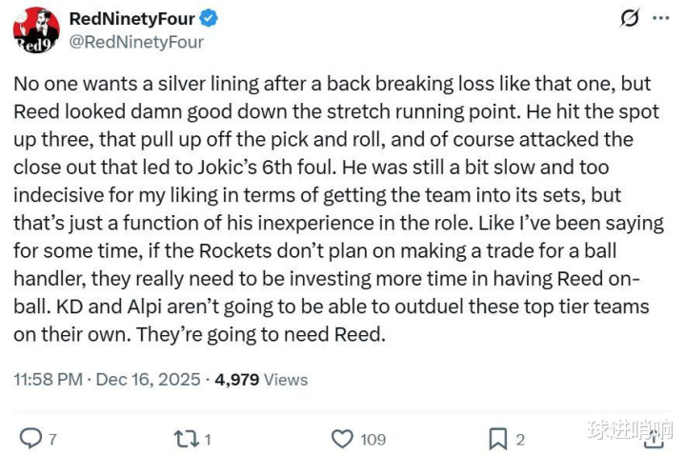Open the Grok explain-post icon
Screen dimensions: 685x455
tap(629, 18)
